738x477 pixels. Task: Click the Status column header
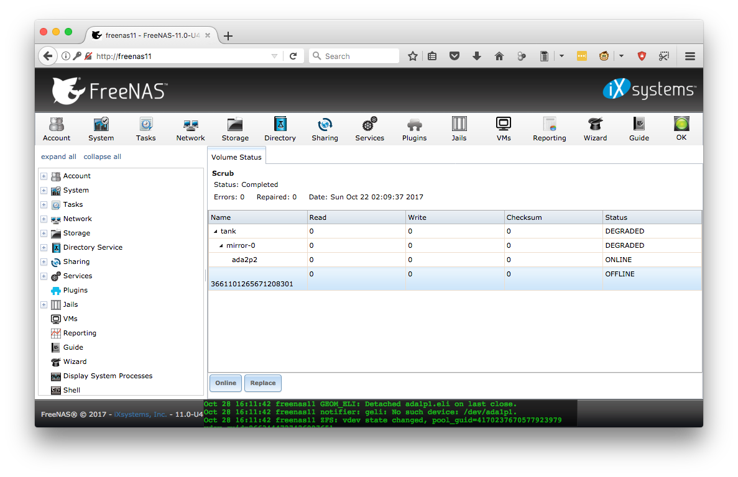point(652,217)
